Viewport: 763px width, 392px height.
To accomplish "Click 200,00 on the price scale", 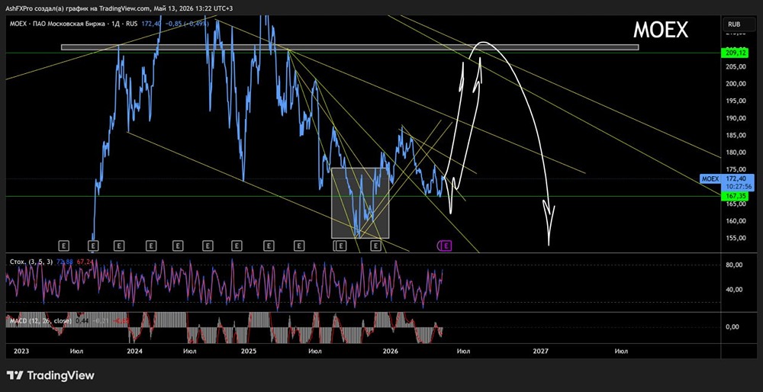I will [x=736, y=84].
